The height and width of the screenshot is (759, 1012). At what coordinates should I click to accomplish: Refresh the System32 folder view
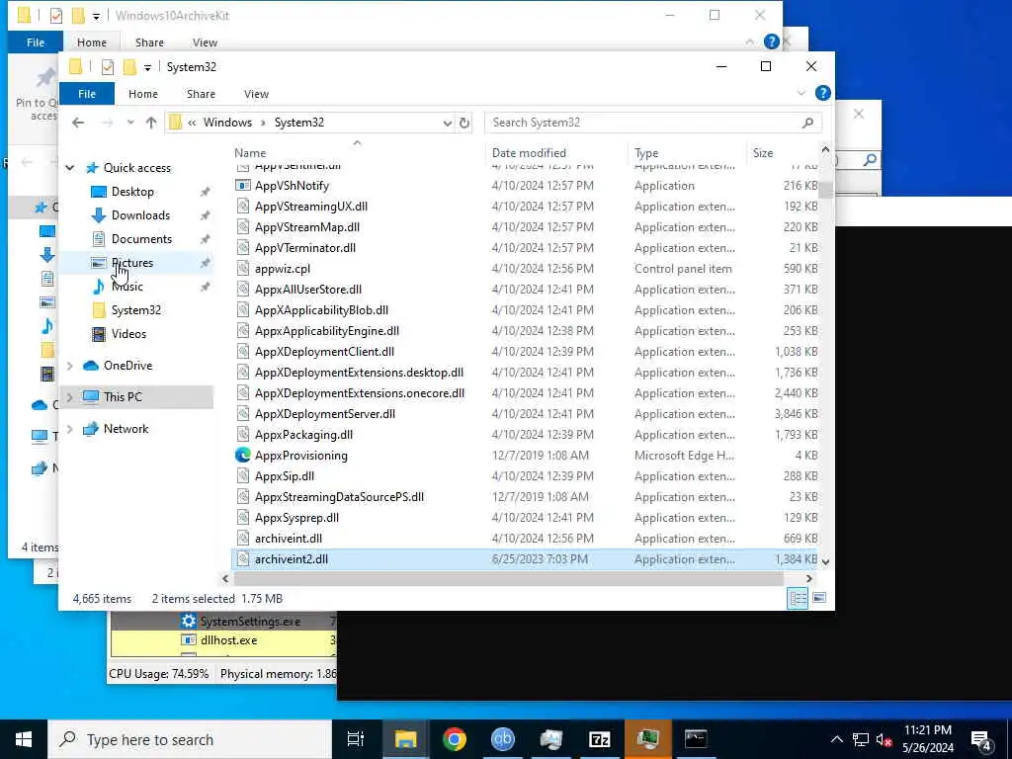click(x=464, y=123)
